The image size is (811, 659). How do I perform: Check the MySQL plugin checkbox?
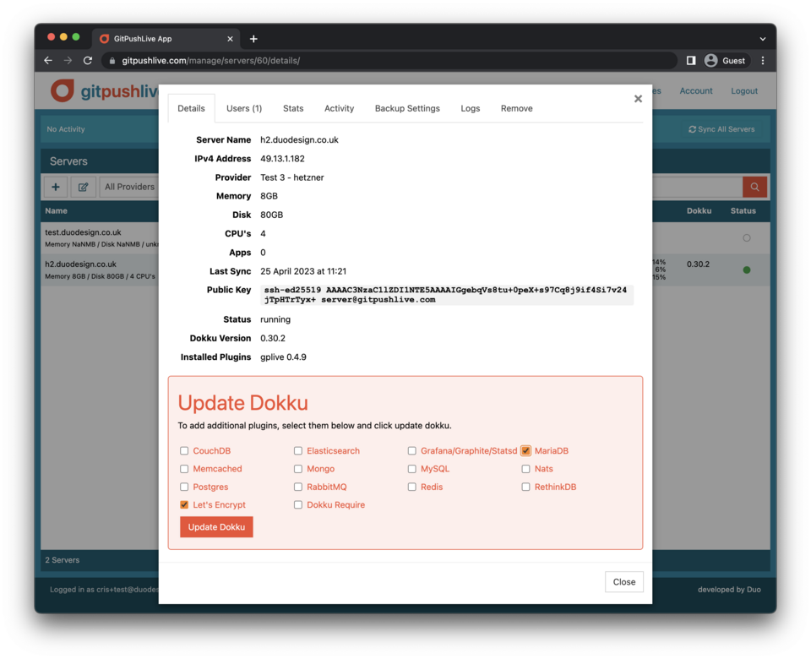click(x=411, y=469)
